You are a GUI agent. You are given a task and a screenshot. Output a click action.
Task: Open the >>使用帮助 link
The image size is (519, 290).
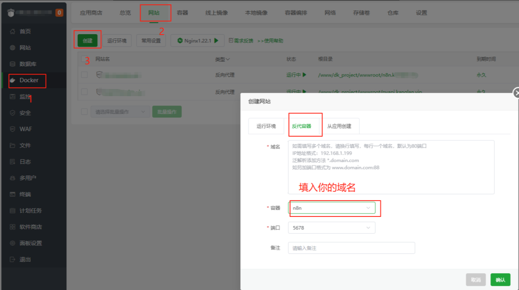270,41
